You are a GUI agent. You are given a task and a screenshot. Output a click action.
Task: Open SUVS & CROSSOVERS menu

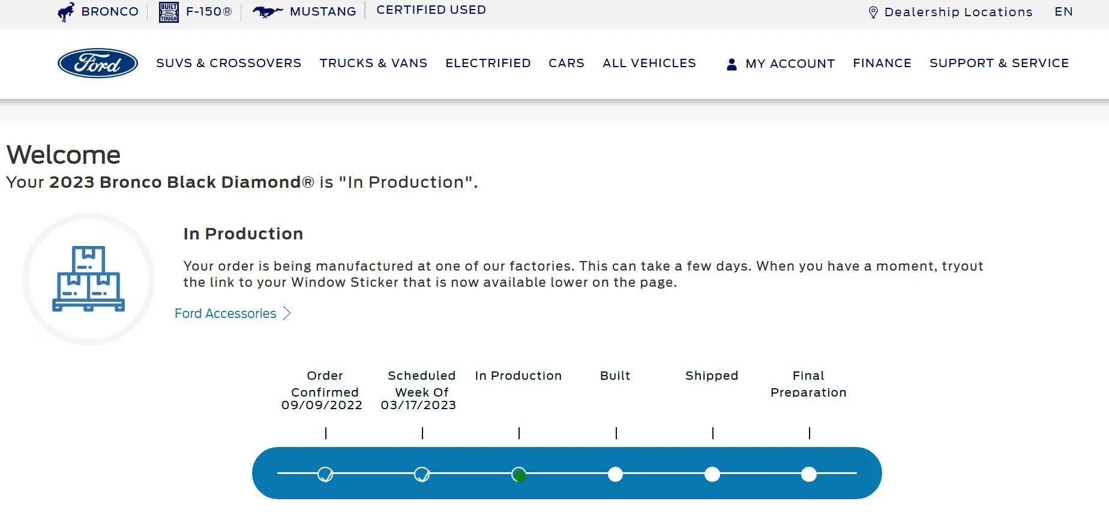coord(229,63)
